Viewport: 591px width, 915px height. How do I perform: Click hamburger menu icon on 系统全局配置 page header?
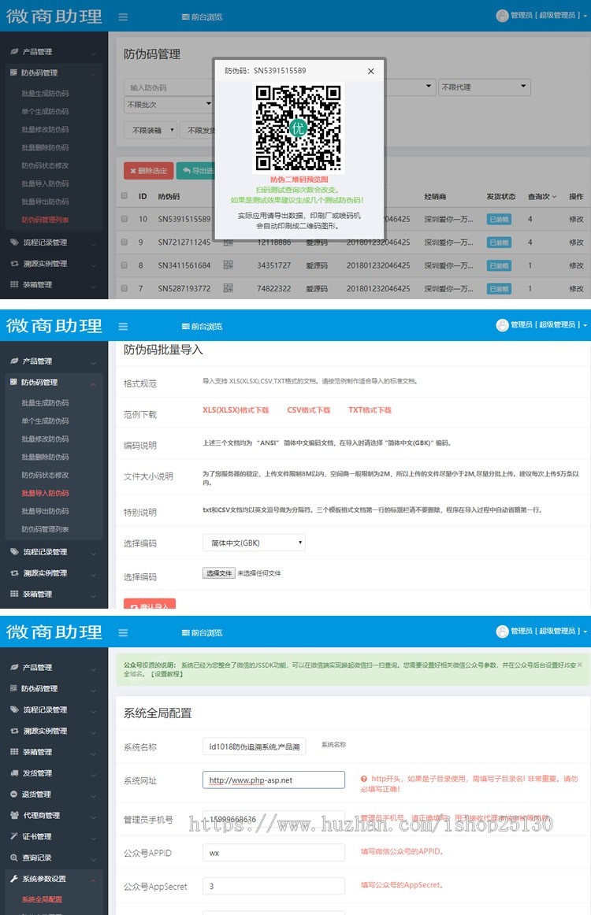coord(123,632)
